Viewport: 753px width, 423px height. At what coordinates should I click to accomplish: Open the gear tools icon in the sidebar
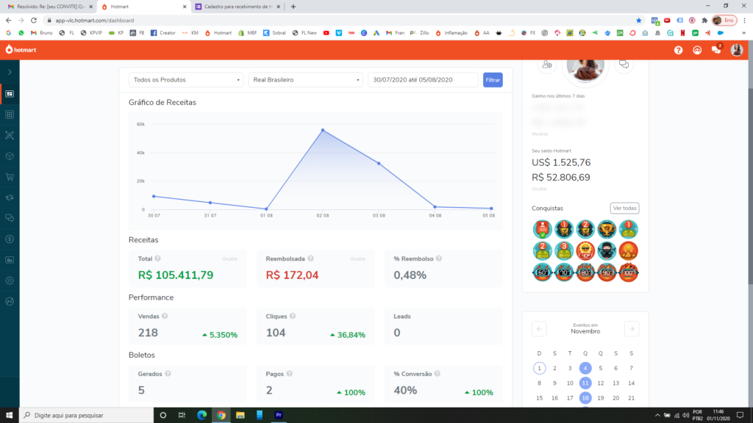pyautogui.click(x=10, y=281)
